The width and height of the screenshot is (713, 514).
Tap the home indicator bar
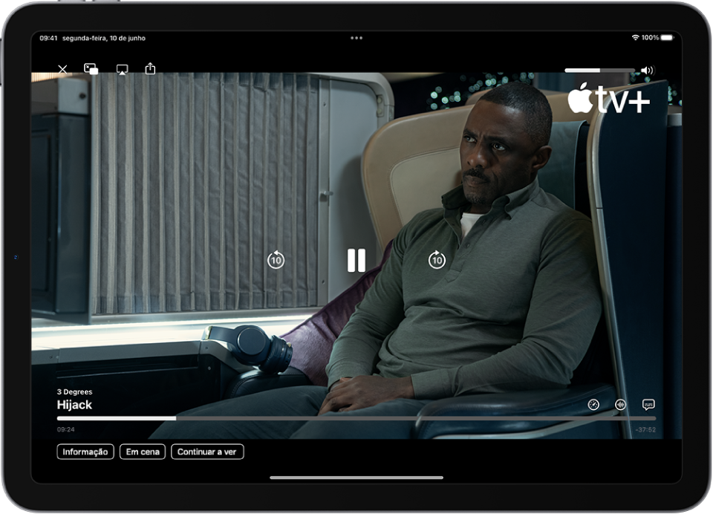[x=356, y=478]
